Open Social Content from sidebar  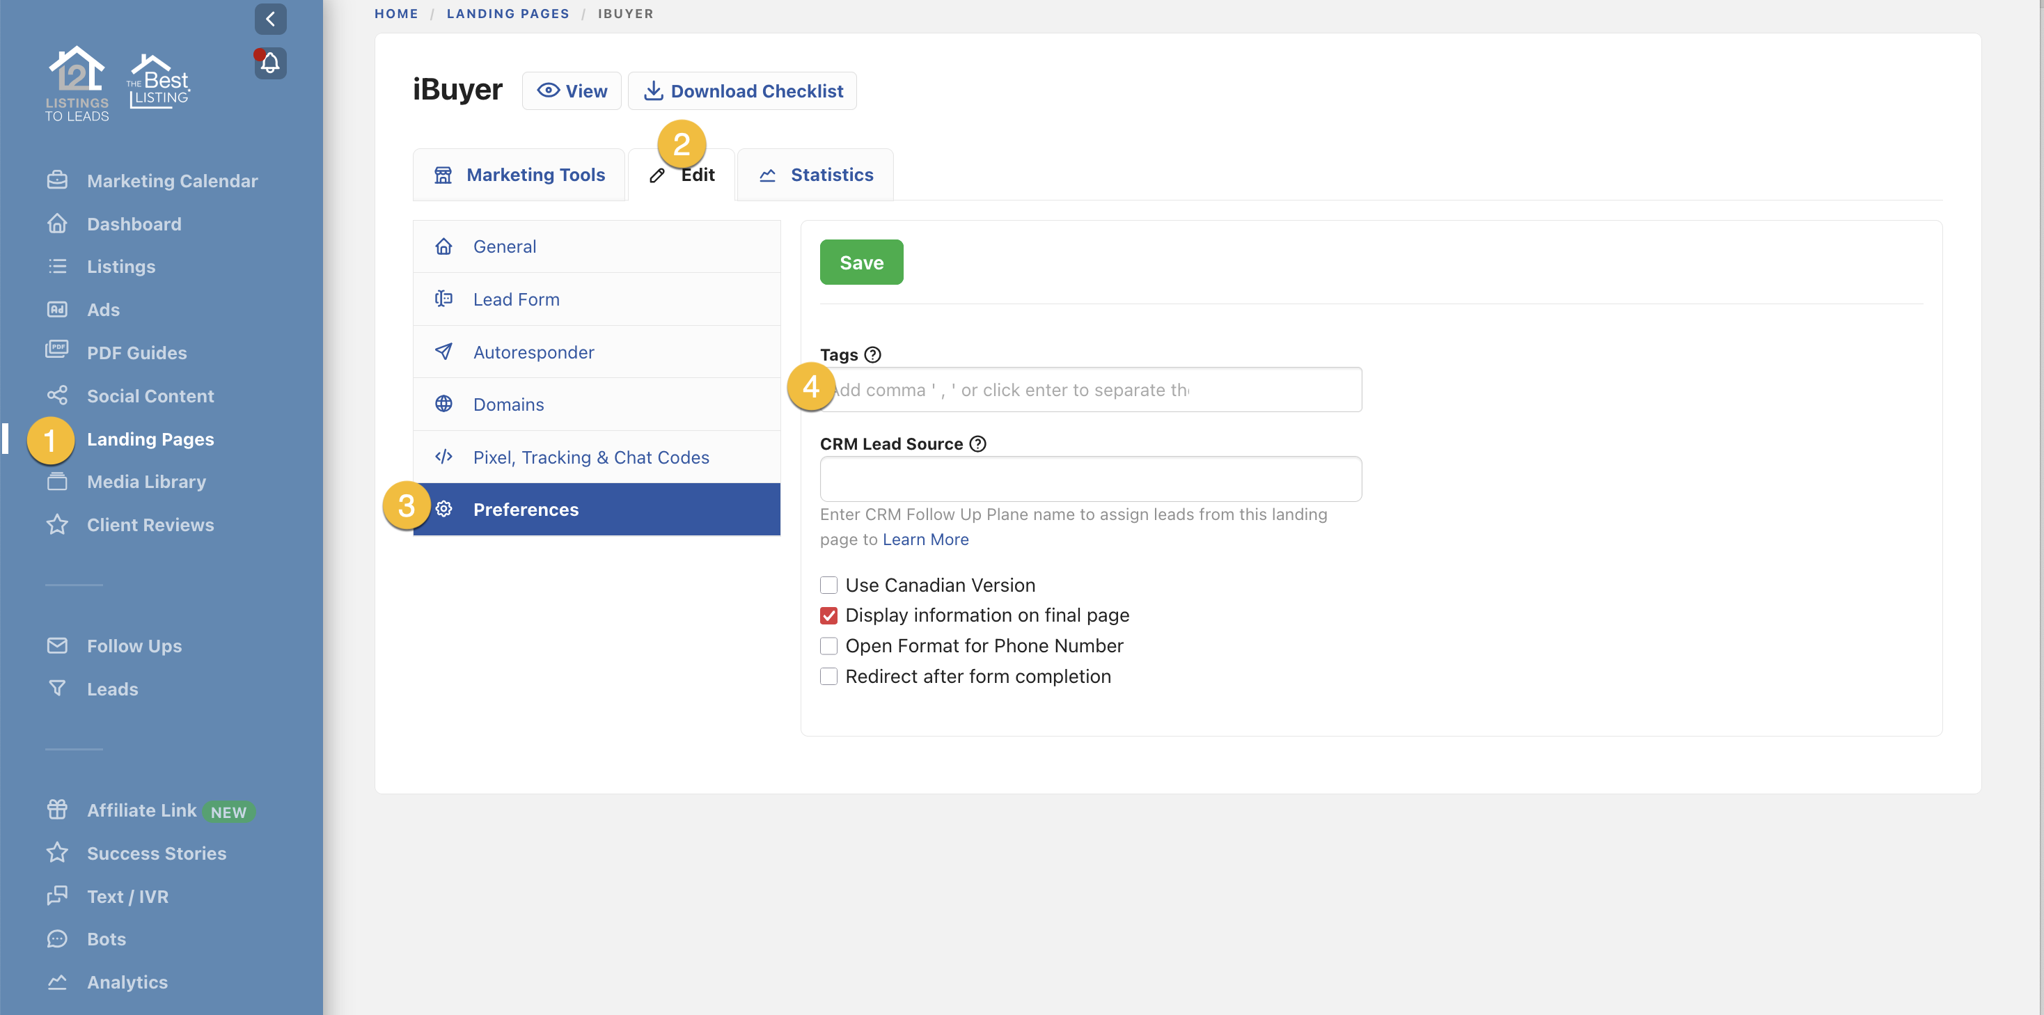coord(150,396)
